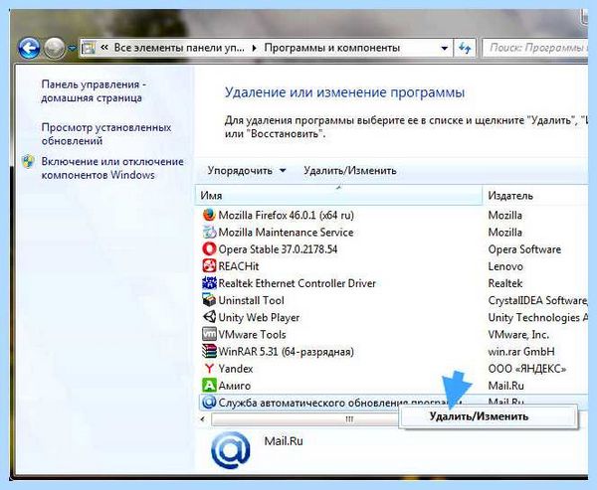Click the Unity Web Player icon
Screen dimensions: 597x490
pos(209,317)
